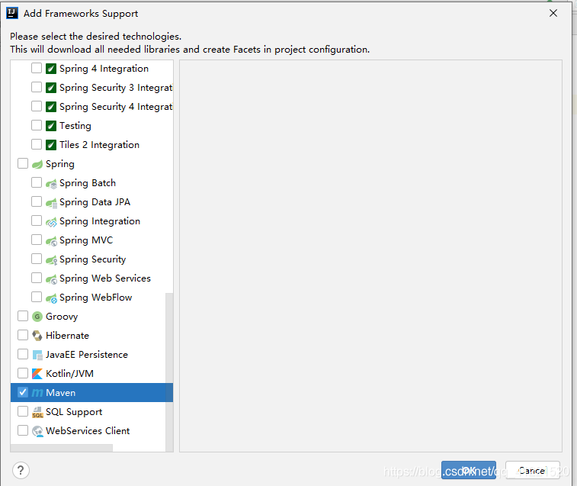
Task: Click the green check icon beside Testing
Action: pyautogui.click(x=51, y=126)
